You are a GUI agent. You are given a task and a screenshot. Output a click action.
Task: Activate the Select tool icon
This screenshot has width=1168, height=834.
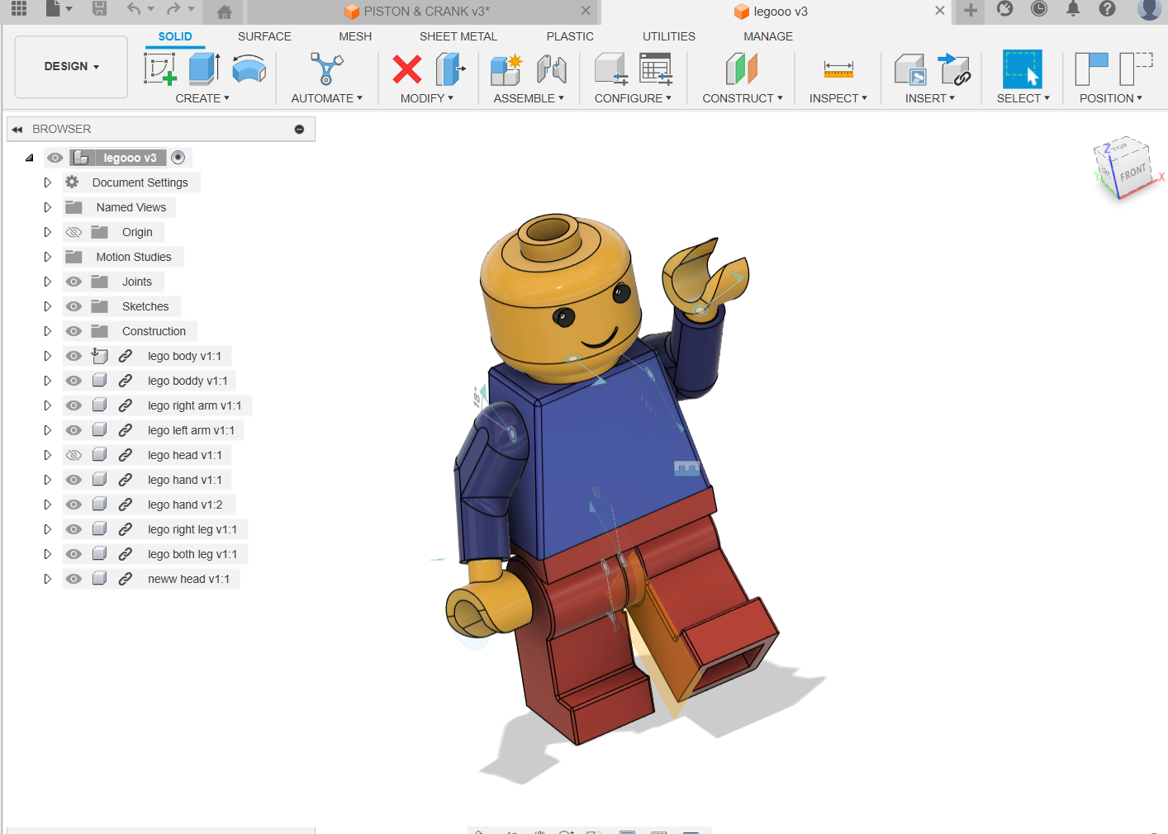click(1023, 69)
